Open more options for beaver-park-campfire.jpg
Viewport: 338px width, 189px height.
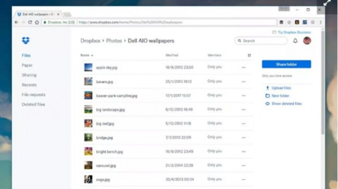point(244,95)
